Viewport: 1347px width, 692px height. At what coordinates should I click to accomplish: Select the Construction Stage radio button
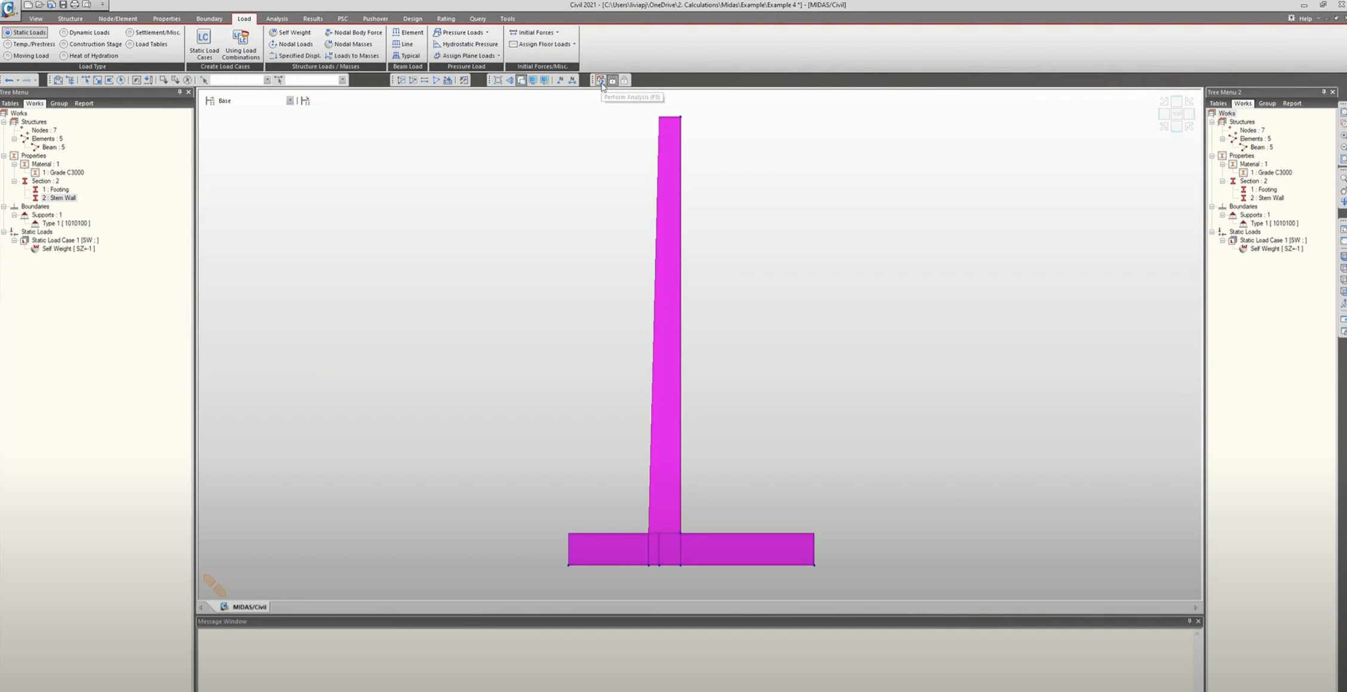click(91, 44)
